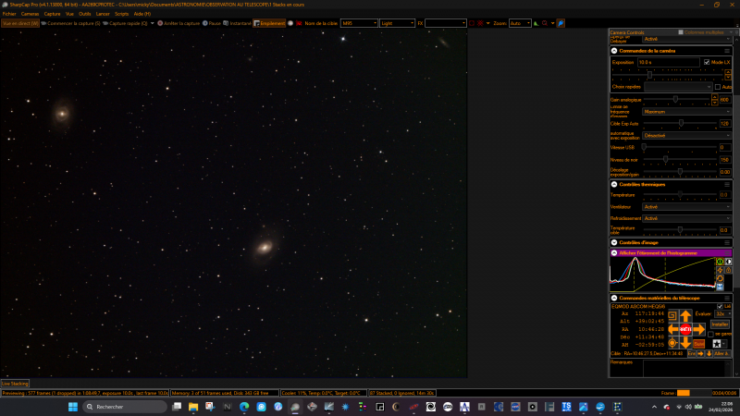
Task: Toggle the Mode LX checkbox
Action: 707,62
